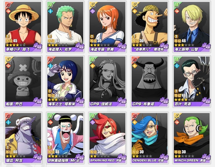
Task: Choose the 海盗专偷·奈美 card
Action: (x=107, y=27)
